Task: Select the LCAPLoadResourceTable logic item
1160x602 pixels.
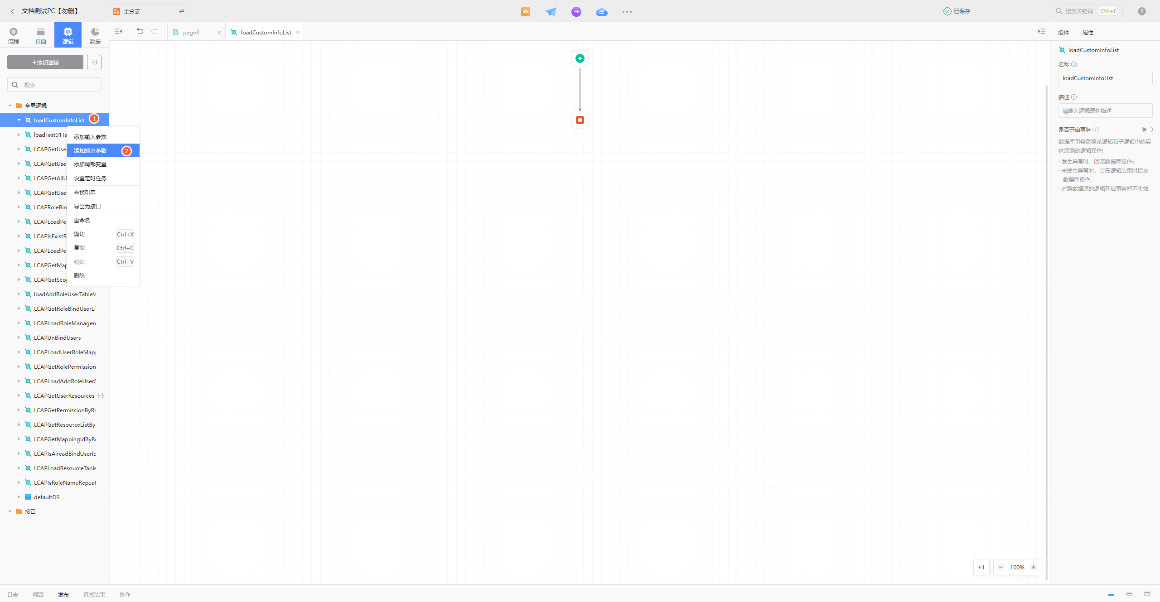Action: [x=54, y=468]
